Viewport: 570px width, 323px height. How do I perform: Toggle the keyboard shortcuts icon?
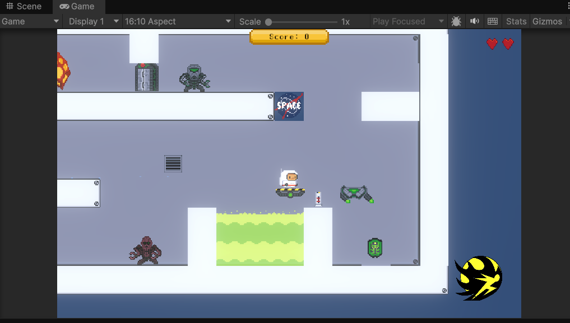[x=493, y=21]
